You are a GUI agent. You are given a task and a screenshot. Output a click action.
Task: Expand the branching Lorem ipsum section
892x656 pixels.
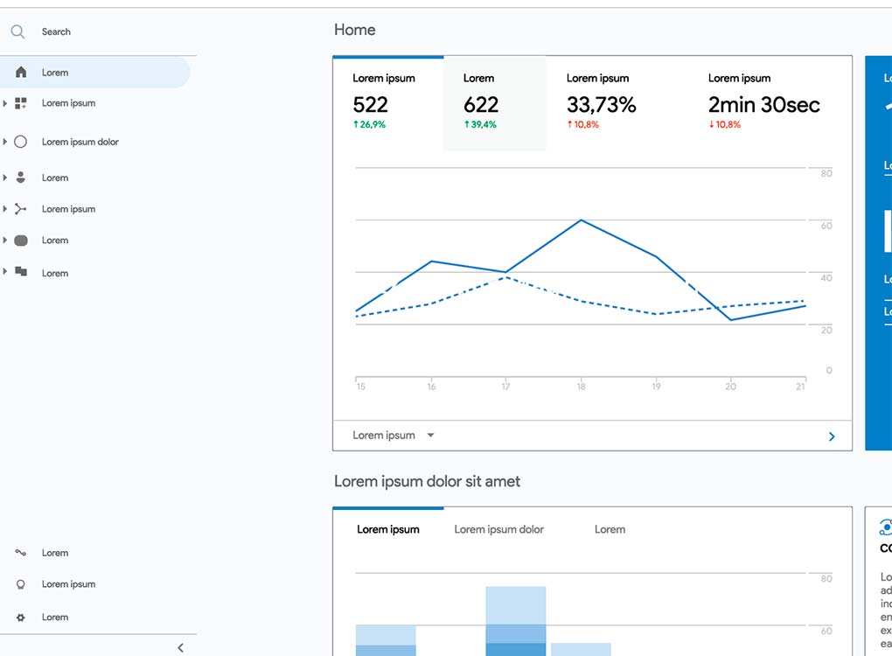point(5,209)
